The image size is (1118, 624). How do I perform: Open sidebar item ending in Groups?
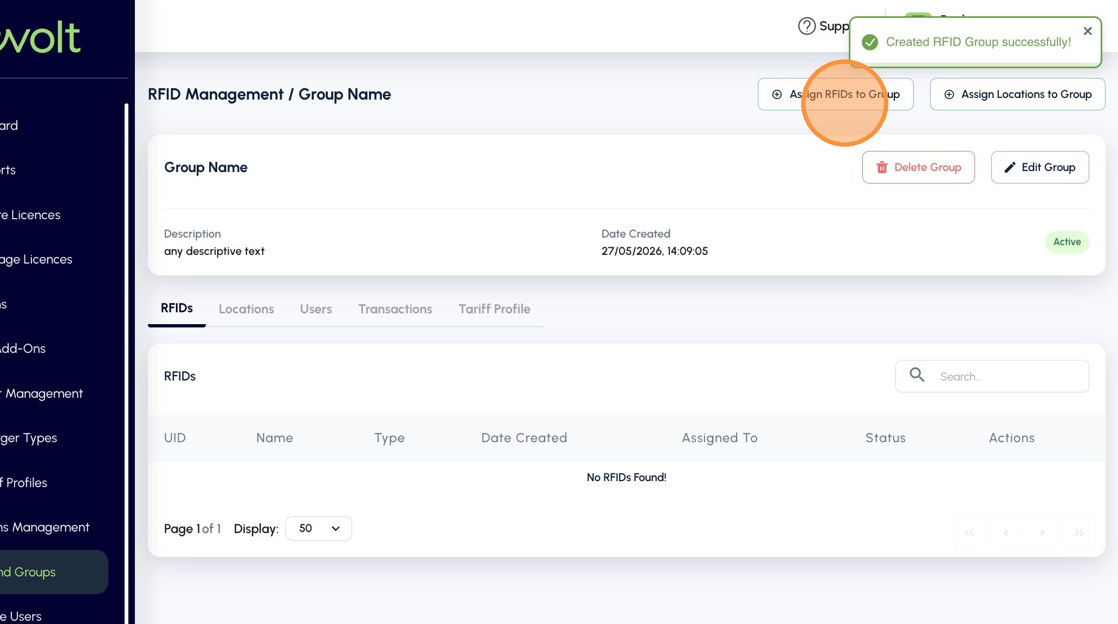click(x=54, y=572)
